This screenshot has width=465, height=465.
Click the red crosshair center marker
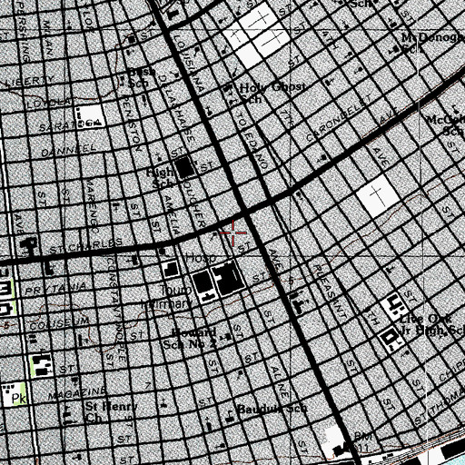233,232
